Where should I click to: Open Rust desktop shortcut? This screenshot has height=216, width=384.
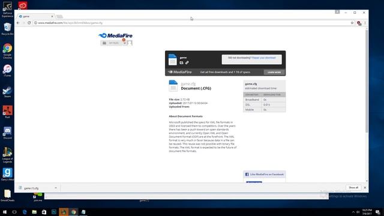(7, 112)
